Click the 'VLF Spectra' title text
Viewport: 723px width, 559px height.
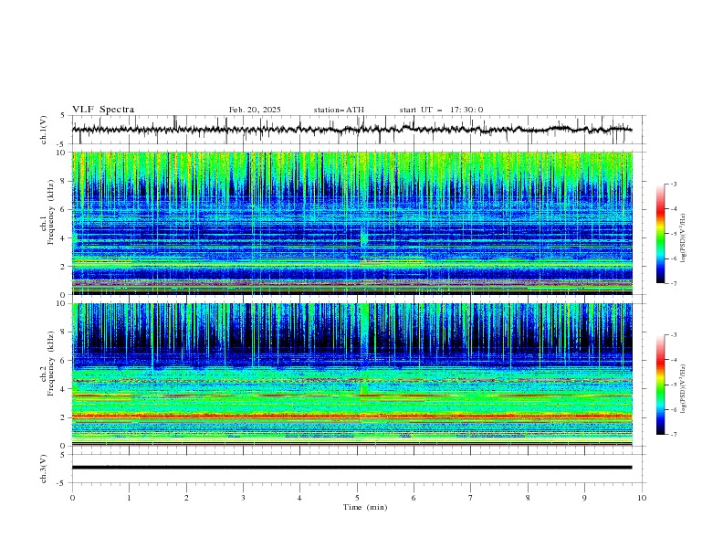(x=103, y=110)
